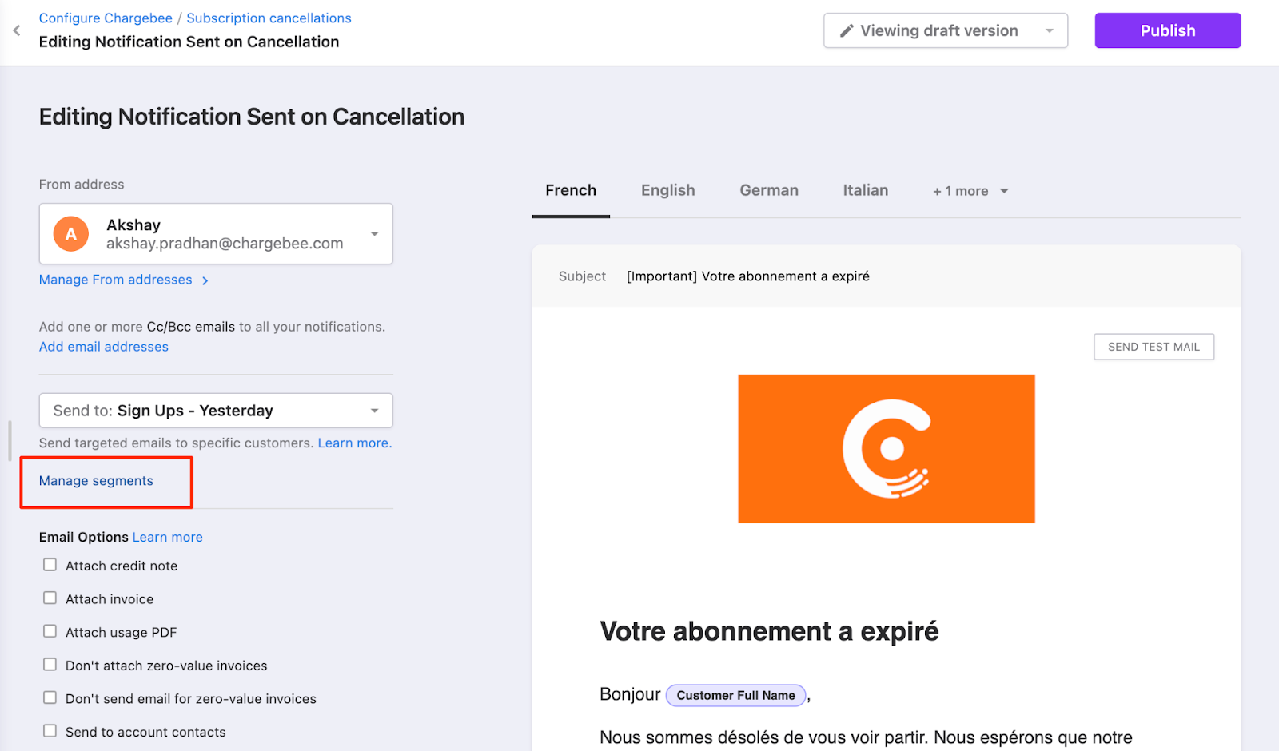
Task: Open the Manage segments link
Action: [96, 481]
